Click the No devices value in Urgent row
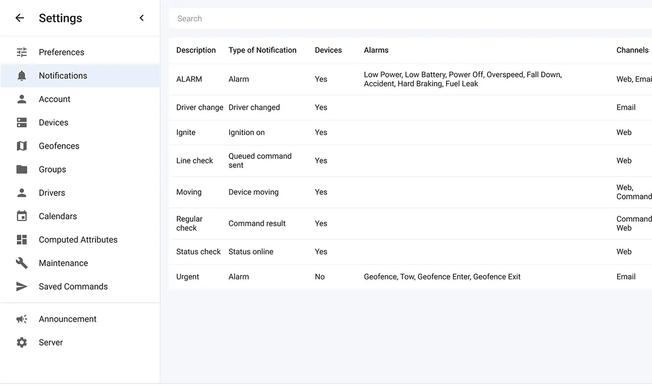 (x=319, y=276)
